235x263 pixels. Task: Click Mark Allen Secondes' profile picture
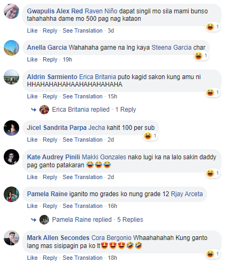pyautogui.click(x=12, y=238)
